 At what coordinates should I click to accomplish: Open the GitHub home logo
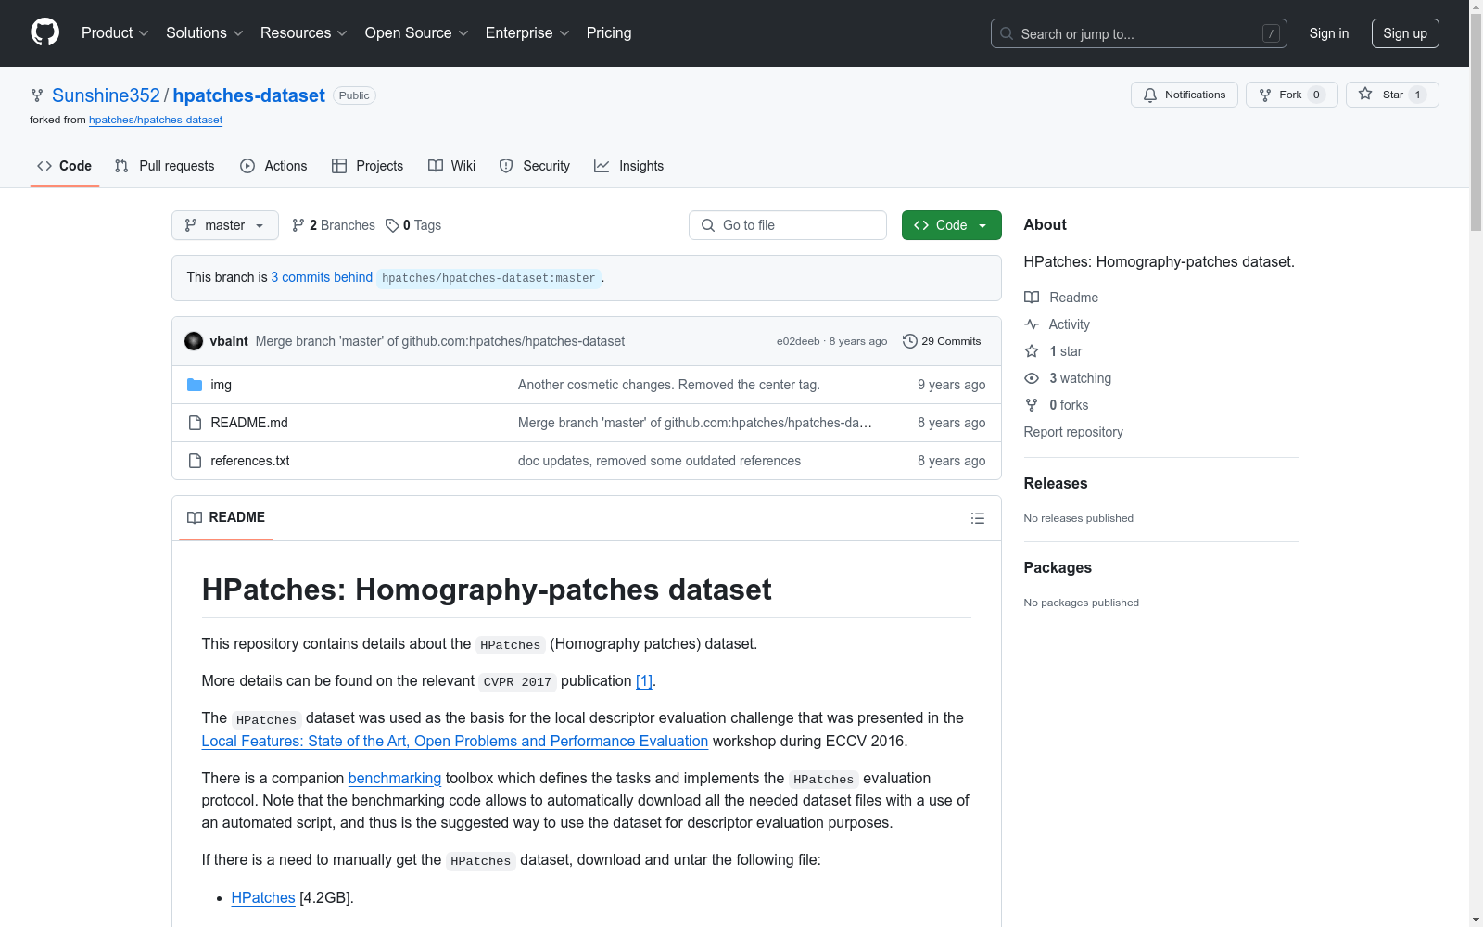[44, 32]
